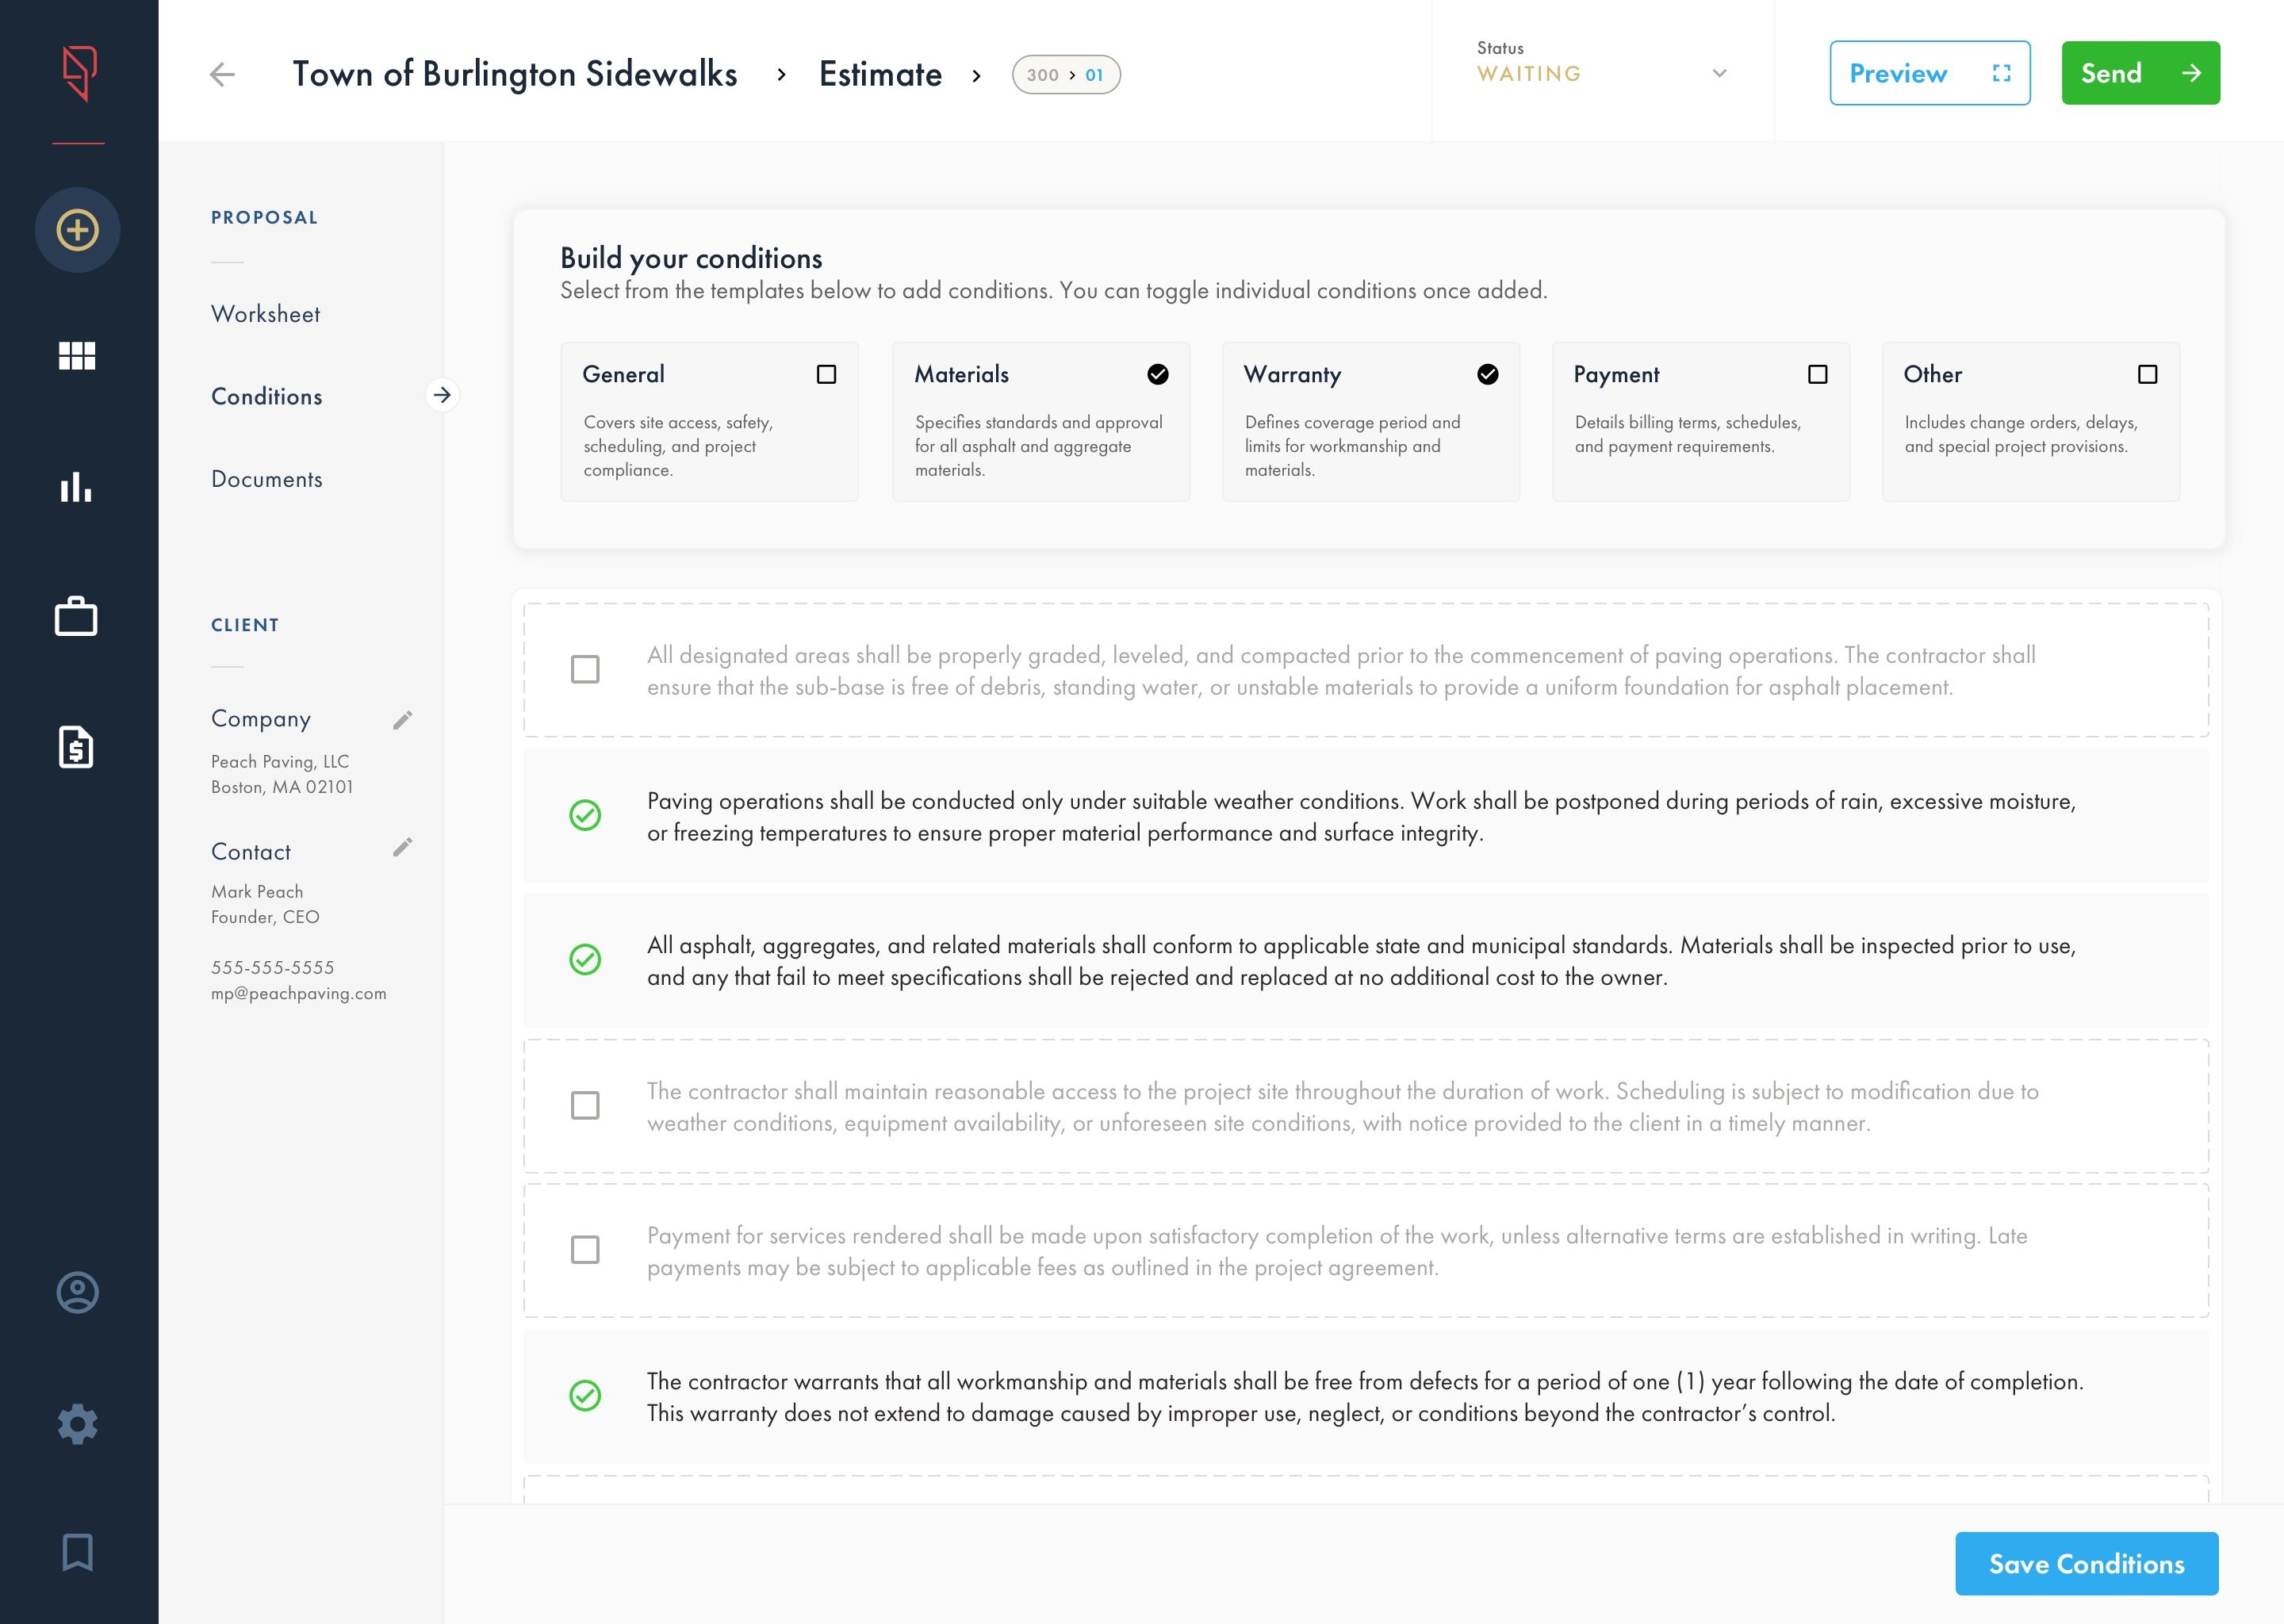Uncheck the Materials template checkbox
The height and width of the screenshot is (1624, 2284).
(x=1157, y=374)
